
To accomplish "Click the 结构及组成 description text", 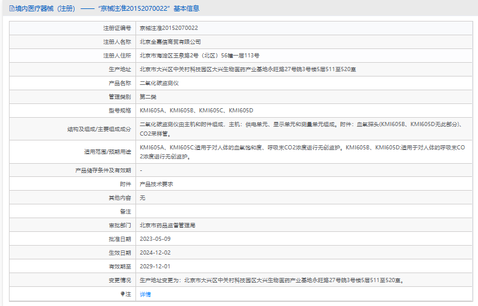I will [303, 129].
